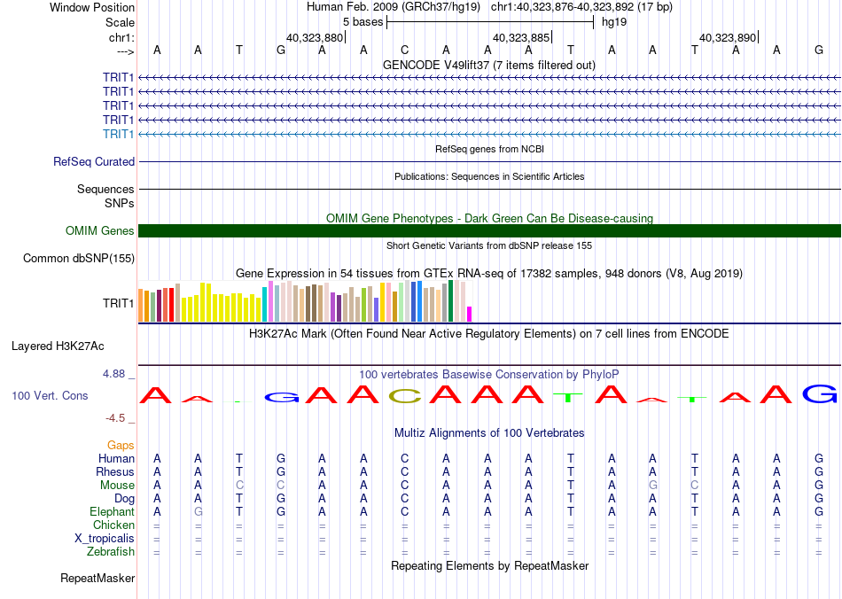Click the olive C letter in PhyloP logo

pos(405,396)
